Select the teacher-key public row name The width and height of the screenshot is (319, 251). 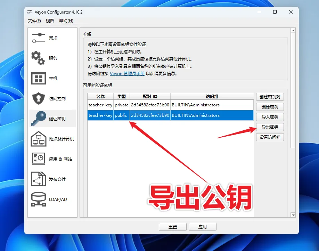[x=100, y=115]
